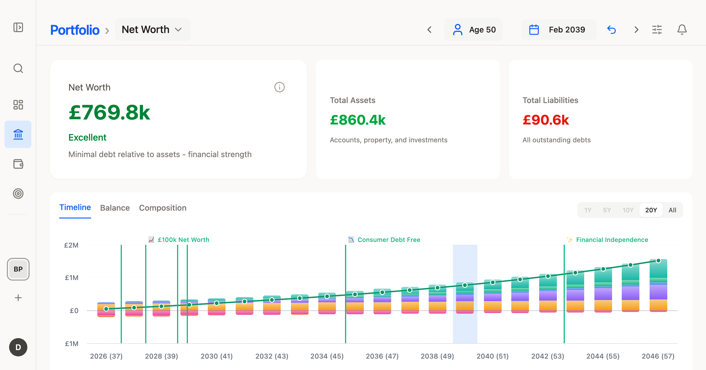Viewport: 706px width, 370px height.
Task: Collapse the sidebar using the panel icon
Action: click(18, 28)
